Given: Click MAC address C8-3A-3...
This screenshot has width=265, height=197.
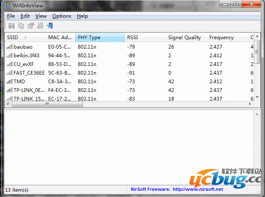Looking at the screenshot, I should [59, 81].
